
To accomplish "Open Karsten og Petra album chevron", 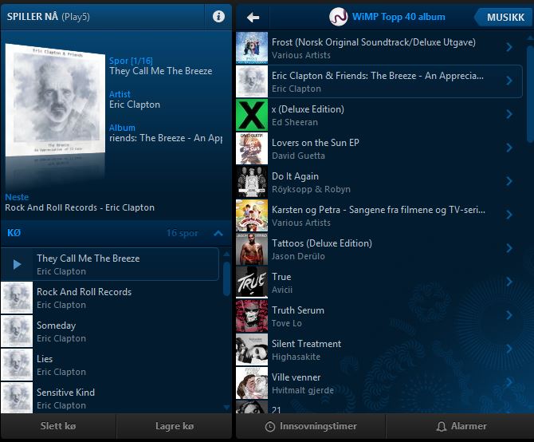I will tap(509, 215).
